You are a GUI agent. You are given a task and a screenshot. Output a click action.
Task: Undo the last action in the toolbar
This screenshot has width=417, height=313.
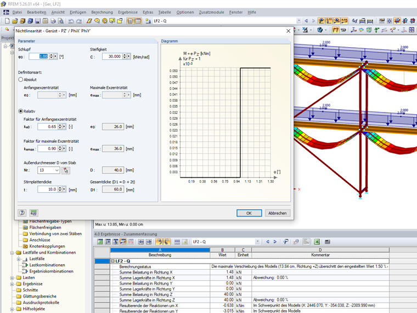[x=71, y=21]
